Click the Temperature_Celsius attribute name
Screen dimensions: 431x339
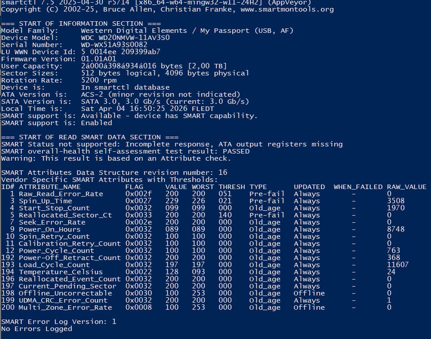[61, 272]
